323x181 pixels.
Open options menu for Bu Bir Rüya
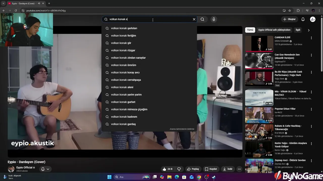(311, 72)
